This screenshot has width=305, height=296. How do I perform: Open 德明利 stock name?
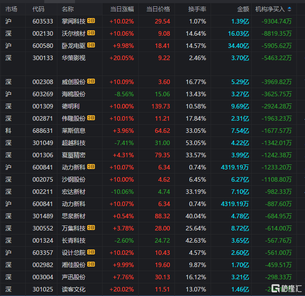click(70, 106)
